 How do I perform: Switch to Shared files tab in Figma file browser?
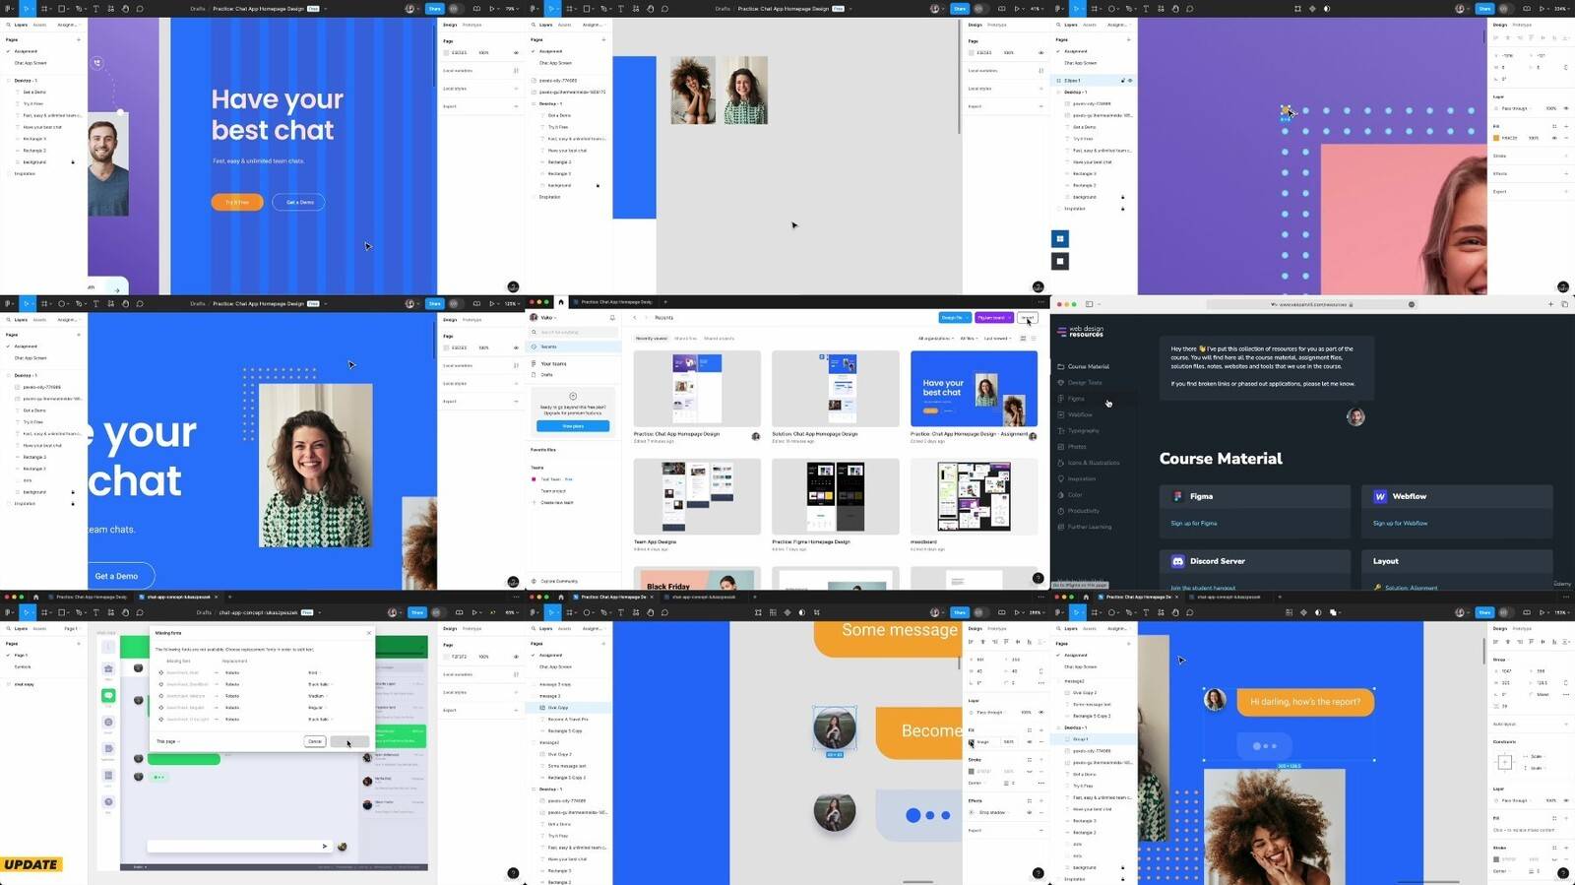(685, 339)
